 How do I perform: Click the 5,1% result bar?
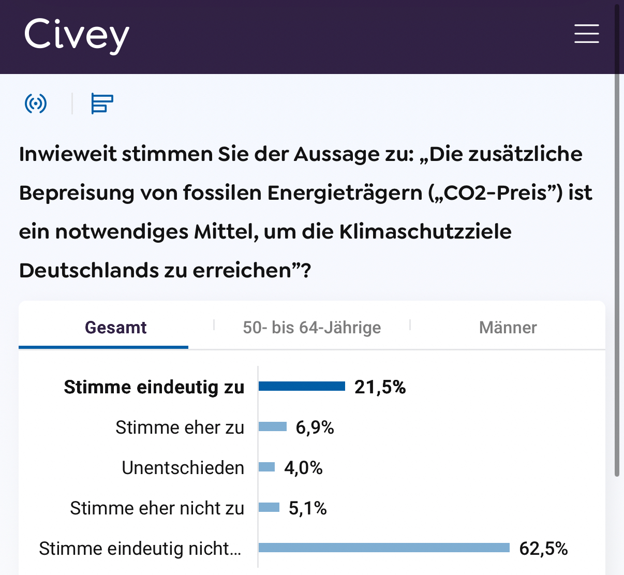[269, 507]
